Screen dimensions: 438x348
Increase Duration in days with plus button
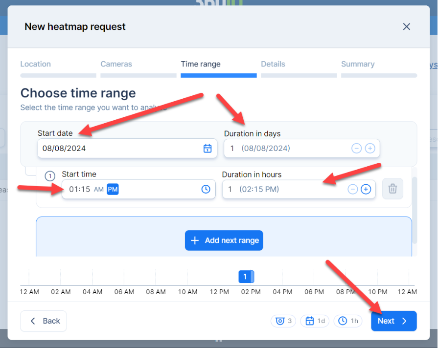[x=370, y=148]
